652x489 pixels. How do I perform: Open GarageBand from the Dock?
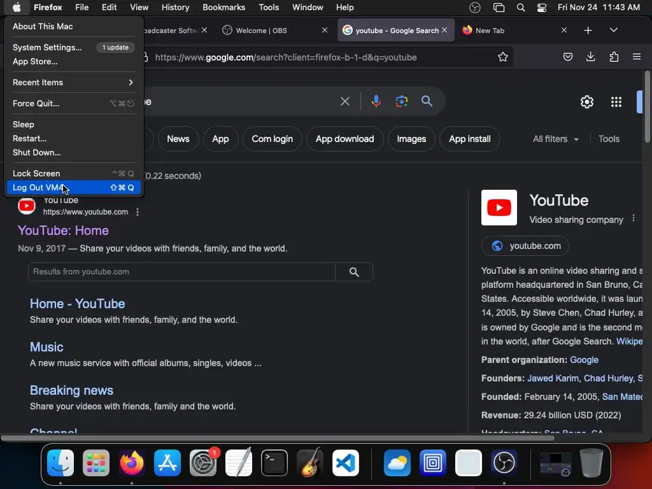click(x=310, y=462)
